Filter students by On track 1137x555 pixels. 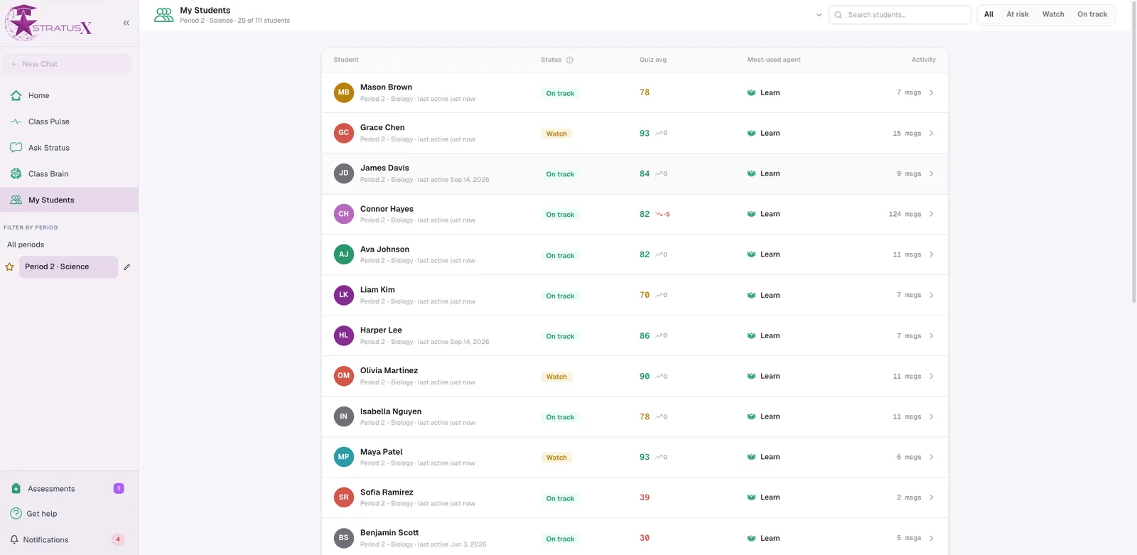[1092, 15]
